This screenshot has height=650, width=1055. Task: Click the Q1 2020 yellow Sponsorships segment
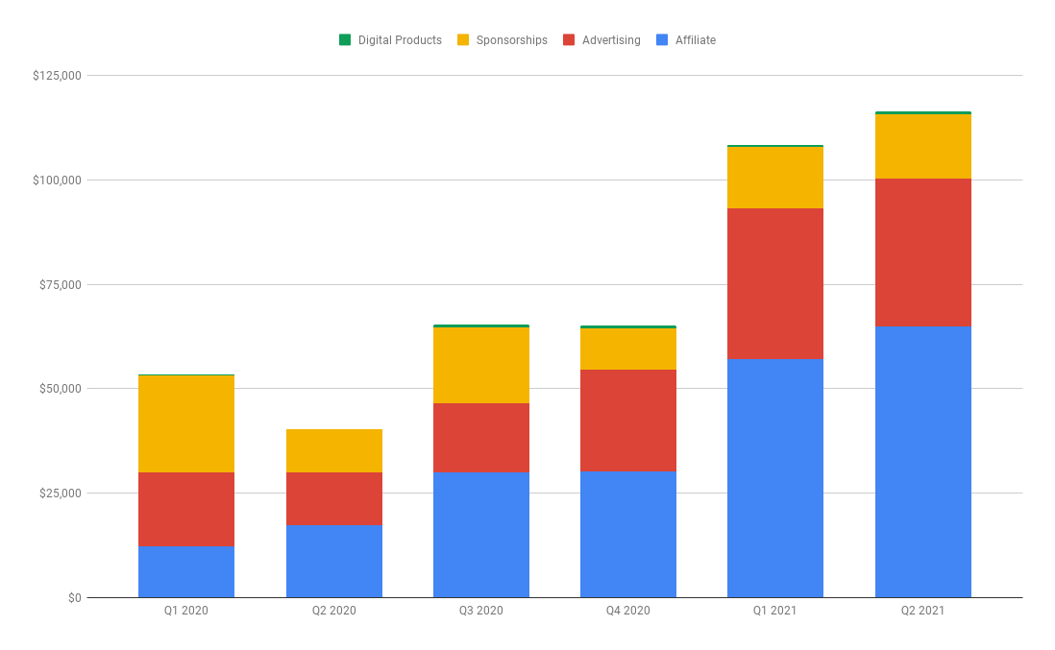186,423
